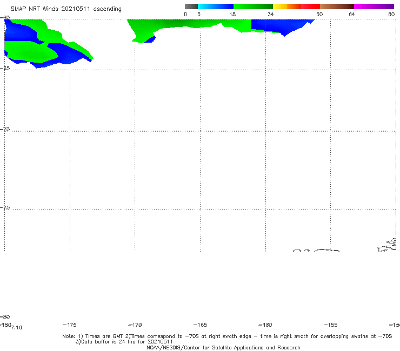The height and width of the screenshot is (351, 400).
Task: Click the latitude label '-70'
Action: (x=5, y=130)
